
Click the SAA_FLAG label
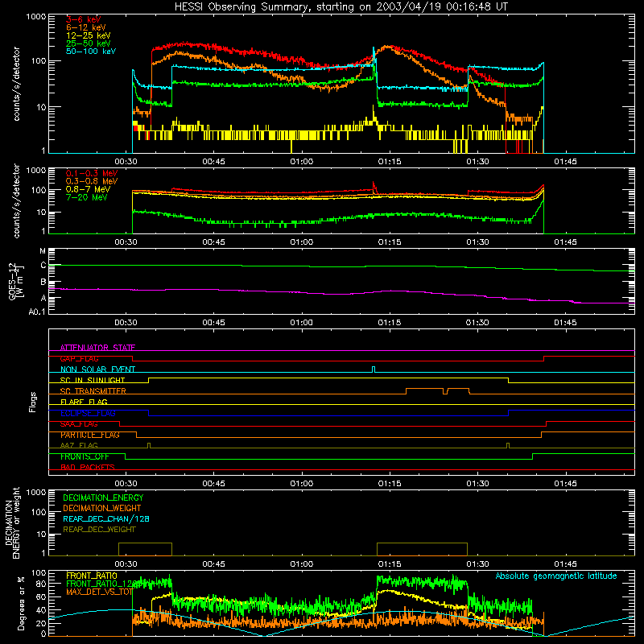coord(79,424)
